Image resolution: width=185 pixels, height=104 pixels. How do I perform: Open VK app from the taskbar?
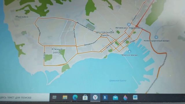105,98
